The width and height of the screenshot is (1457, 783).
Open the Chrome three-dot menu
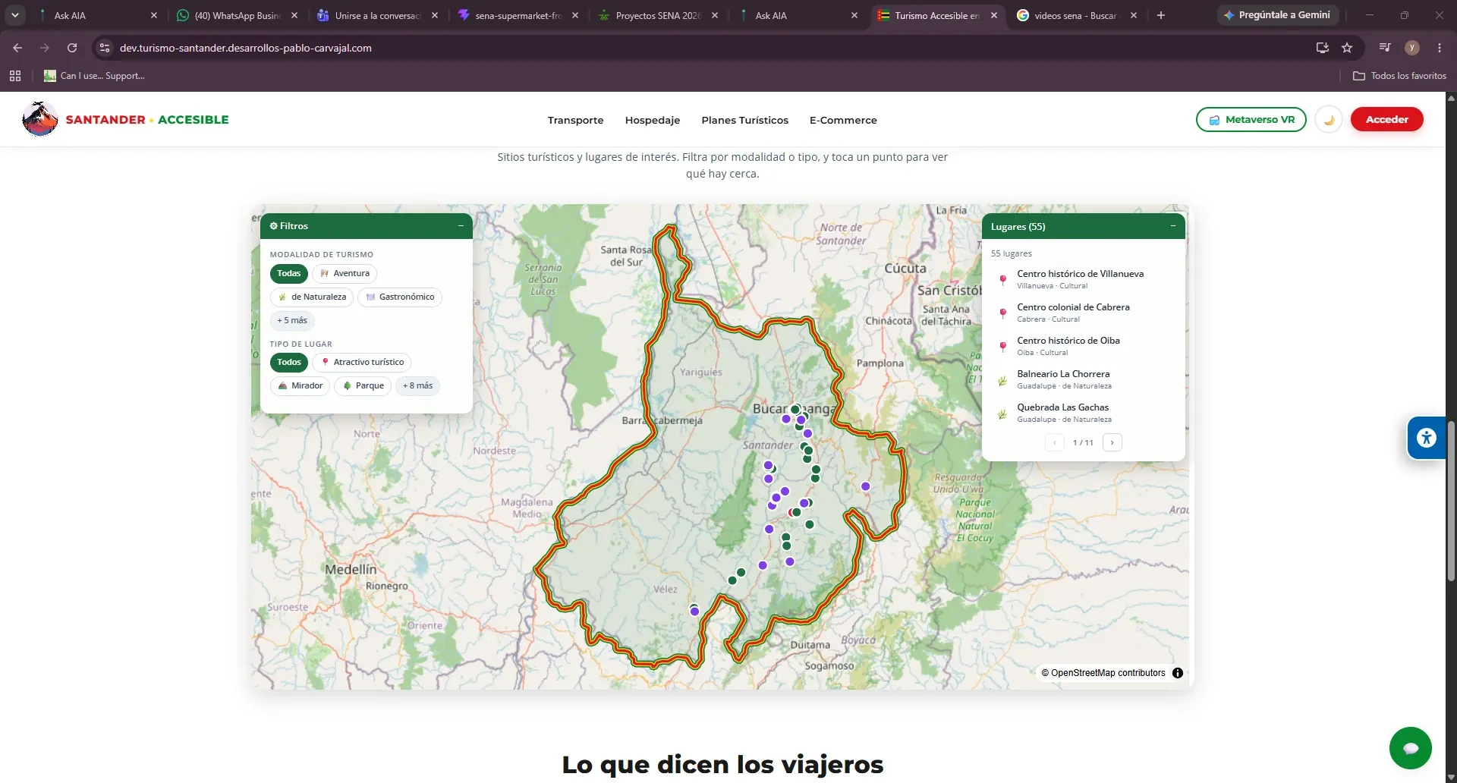(1440, 48)
